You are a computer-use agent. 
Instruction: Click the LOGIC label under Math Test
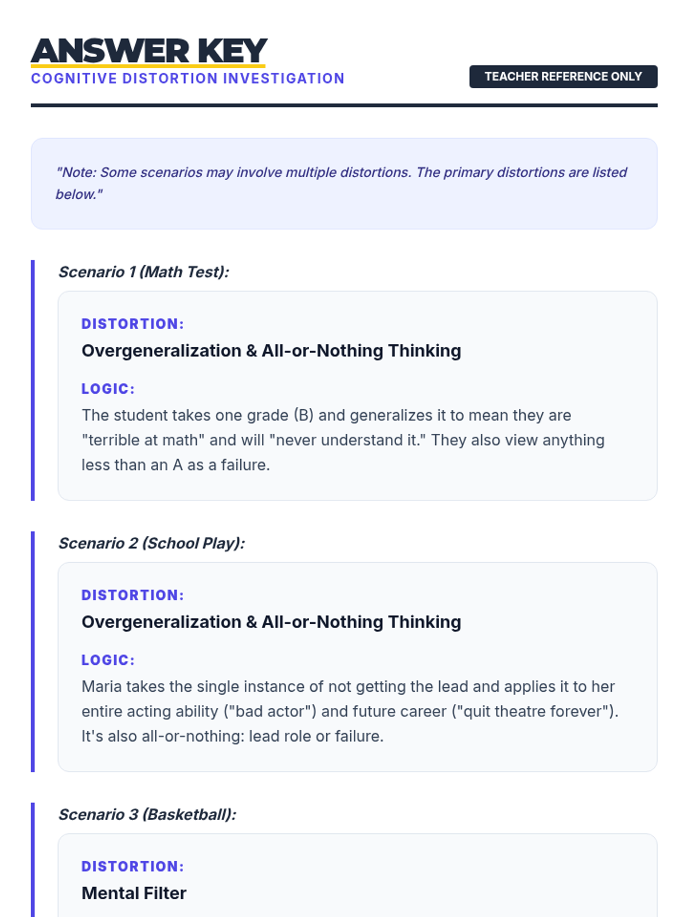108,389
